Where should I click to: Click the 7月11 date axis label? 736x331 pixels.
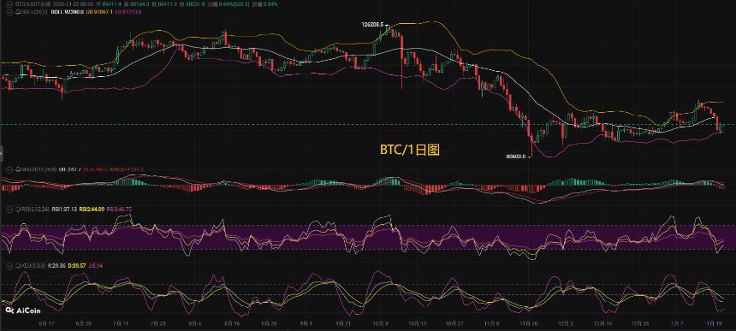click(122, 323)
